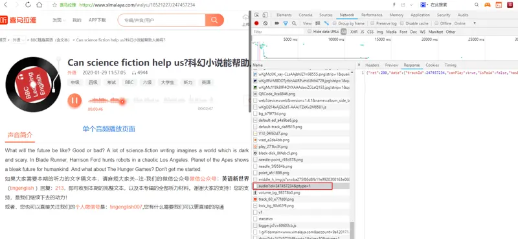Switch to the Console tab
Image resolution: width=518 pixels, height=239 pixels.
(305, 15)
